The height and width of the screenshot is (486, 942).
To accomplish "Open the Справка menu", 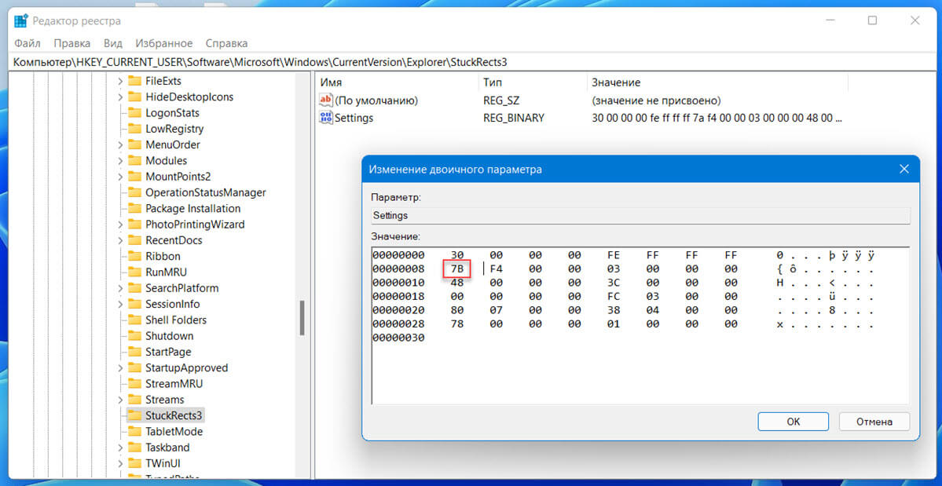I will pos(226,43).
